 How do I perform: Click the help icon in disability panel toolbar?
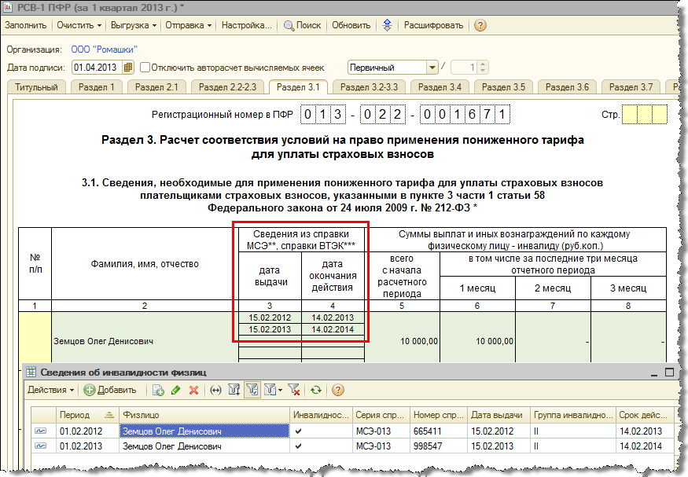pyautogui.click(x=338, y=390)
